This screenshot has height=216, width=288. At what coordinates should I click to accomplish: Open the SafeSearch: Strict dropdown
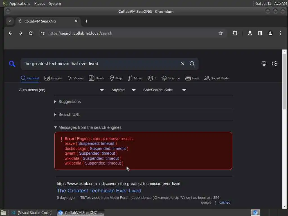click(165, 90)
